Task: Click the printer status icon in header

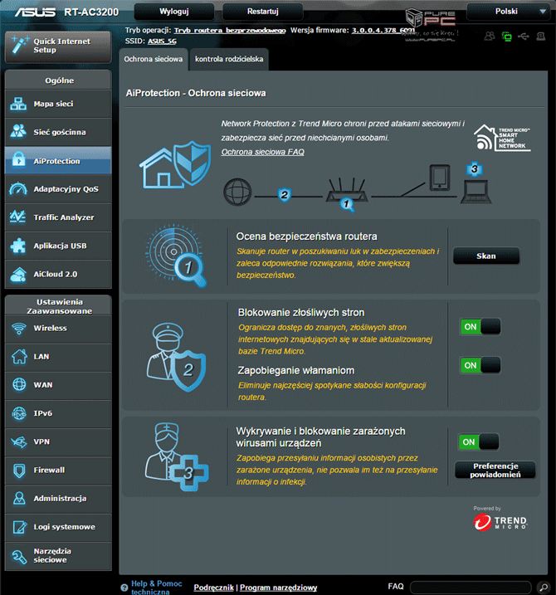Action: 540,37
